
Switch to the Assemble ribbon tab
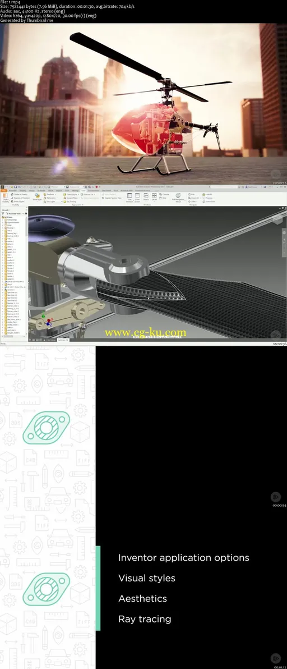[12, 191]
